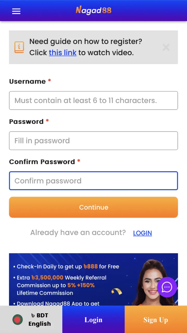The width and height of the screenshot is (187, 333).
Task: Open the hamburger navigation menu
Action: click(16, 11)
